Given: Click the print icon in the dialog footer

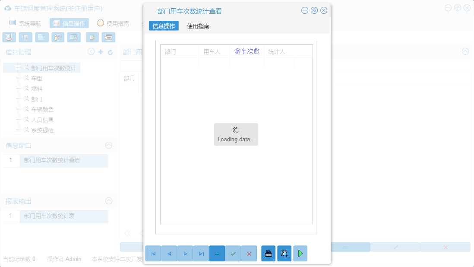Looking at the screenshot, I should (x=268, y=254).
